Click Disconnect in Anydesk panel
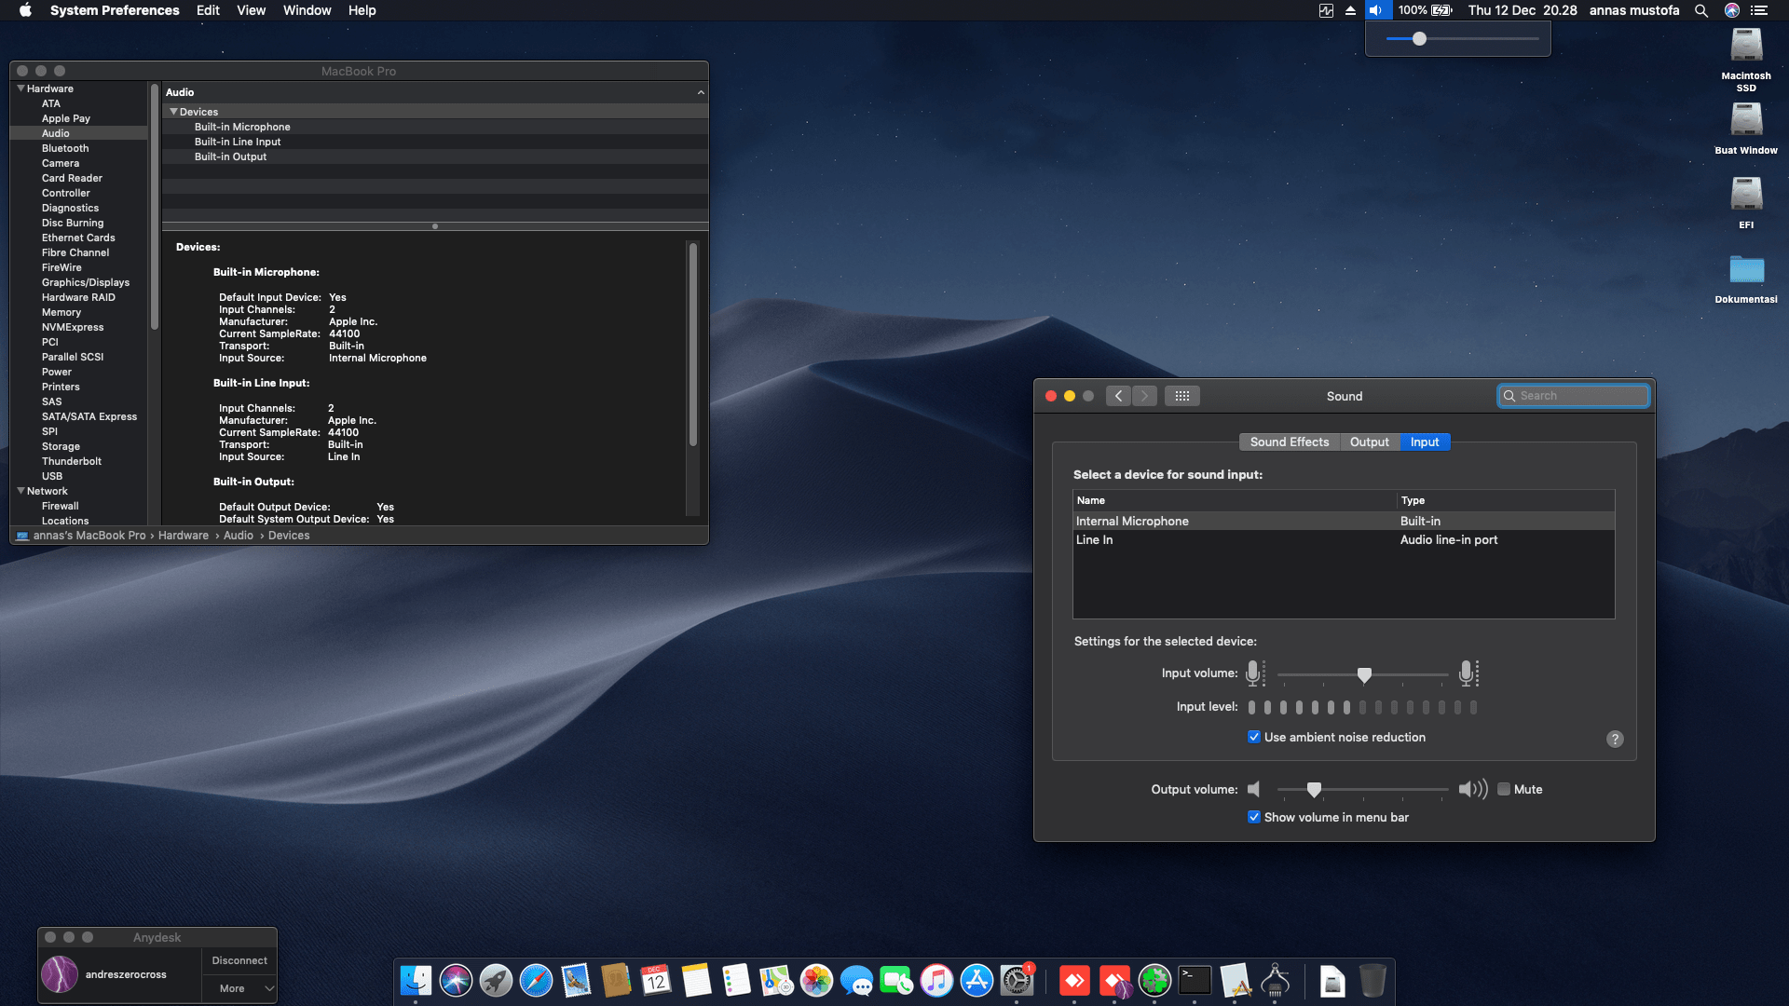The image size is (1789, 1006). [239, 960]
